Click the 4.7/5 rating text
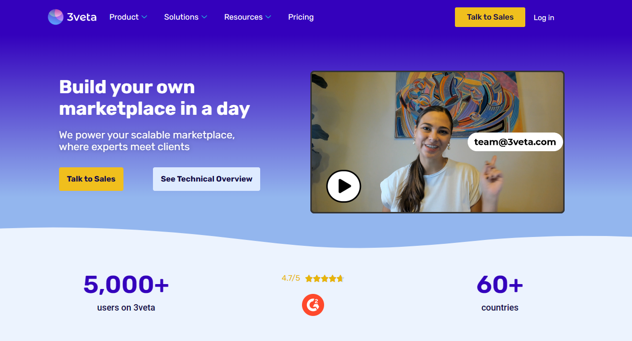 (x=291, y=278)
